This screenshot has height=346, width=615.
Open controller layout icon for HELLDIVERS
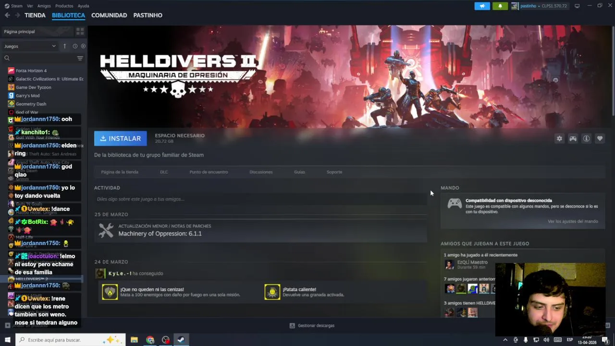coord(573,138)
